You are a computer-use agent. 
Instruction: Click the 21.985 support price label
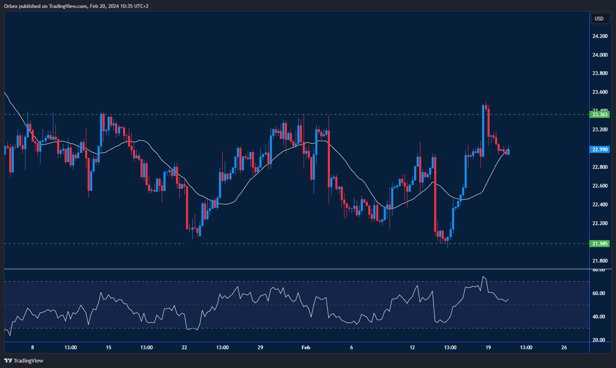[600, 243]
